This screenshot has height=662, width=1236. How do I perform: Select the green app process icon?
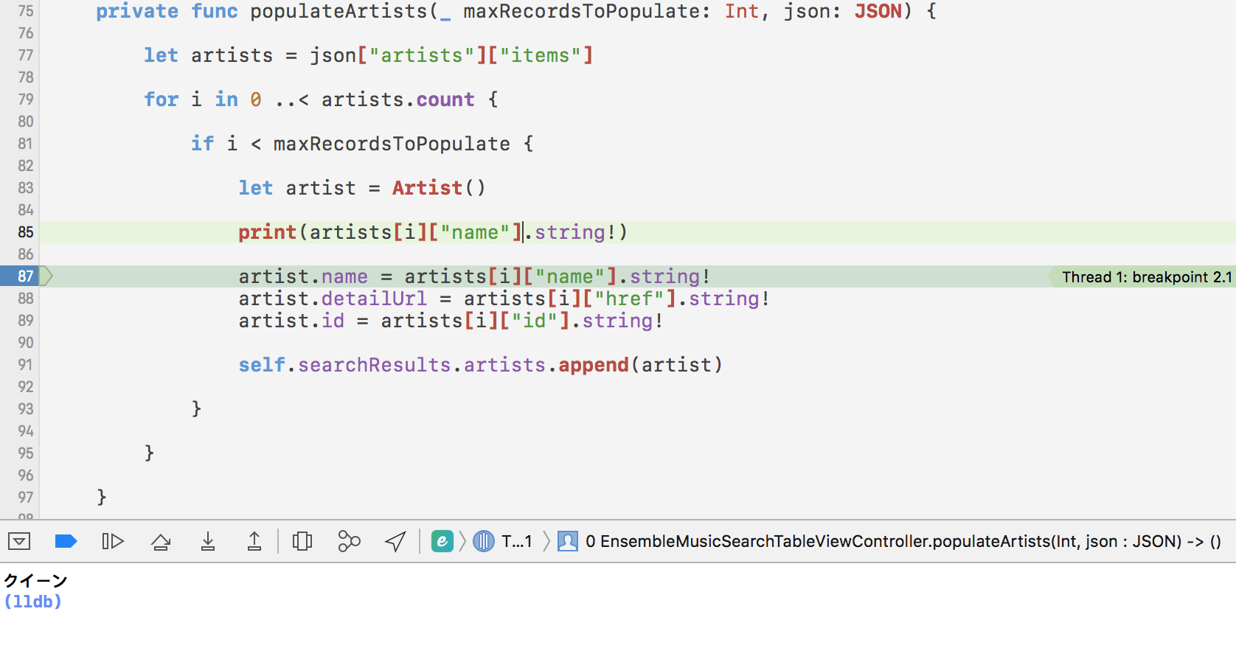coord(442,542)
